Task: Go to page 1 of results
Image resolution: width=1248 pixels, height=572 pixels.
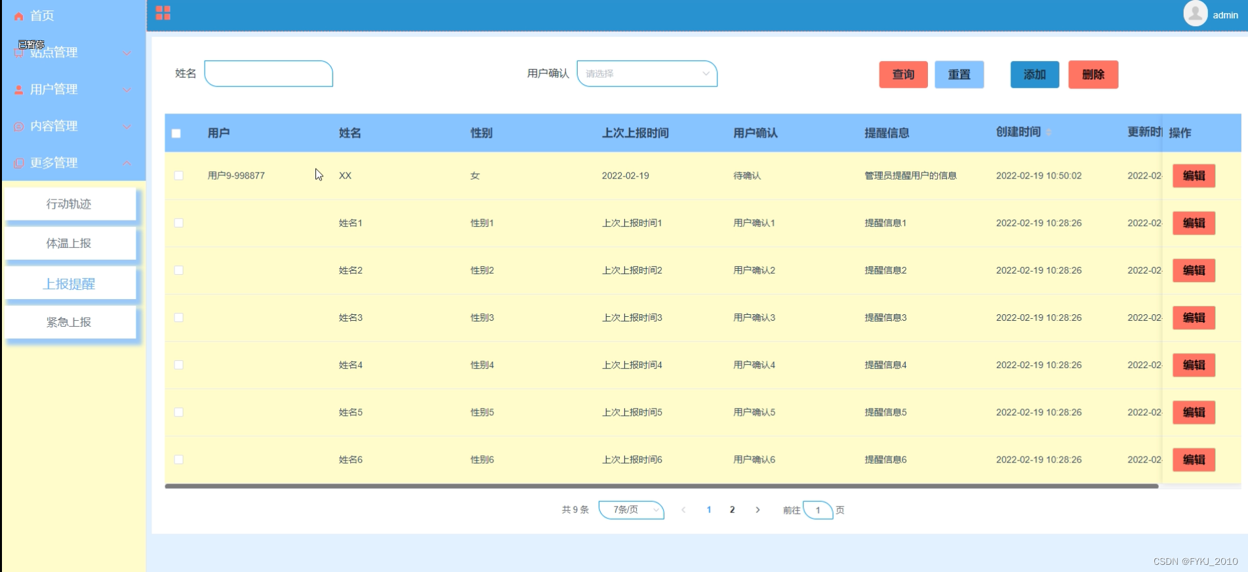Action: tap(709, 510)
